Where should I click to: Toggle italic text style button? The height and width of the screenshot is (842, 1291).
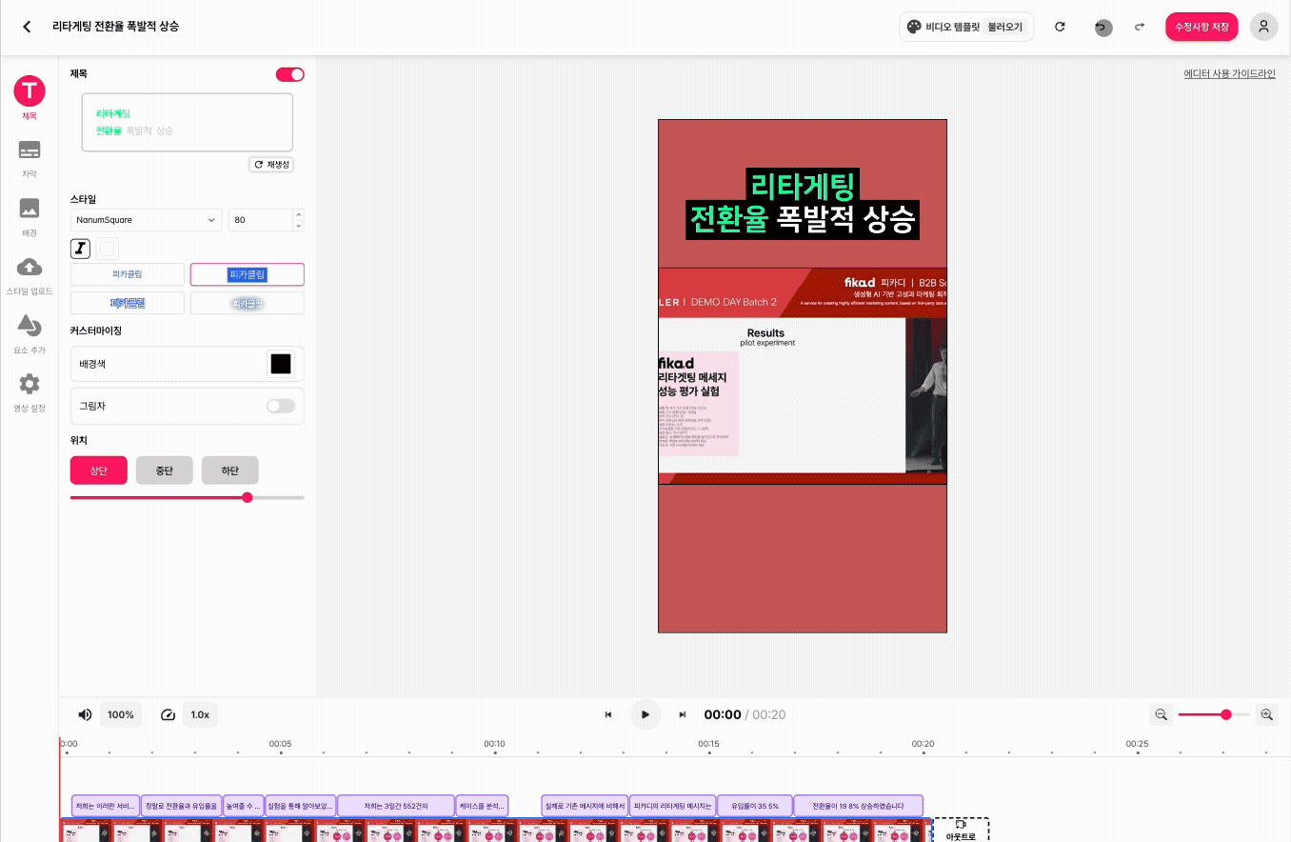click(80, 249)
